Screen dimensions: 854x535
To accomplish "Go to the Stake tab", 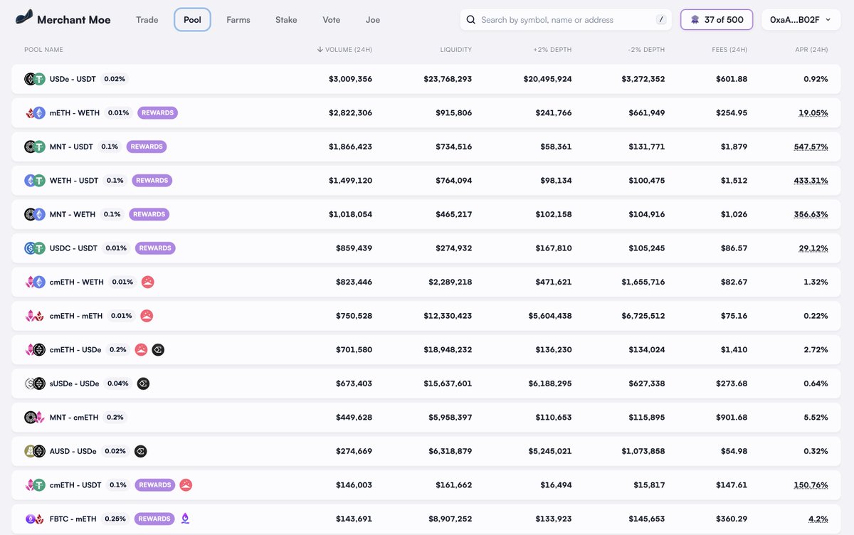I will pos(286,20).
